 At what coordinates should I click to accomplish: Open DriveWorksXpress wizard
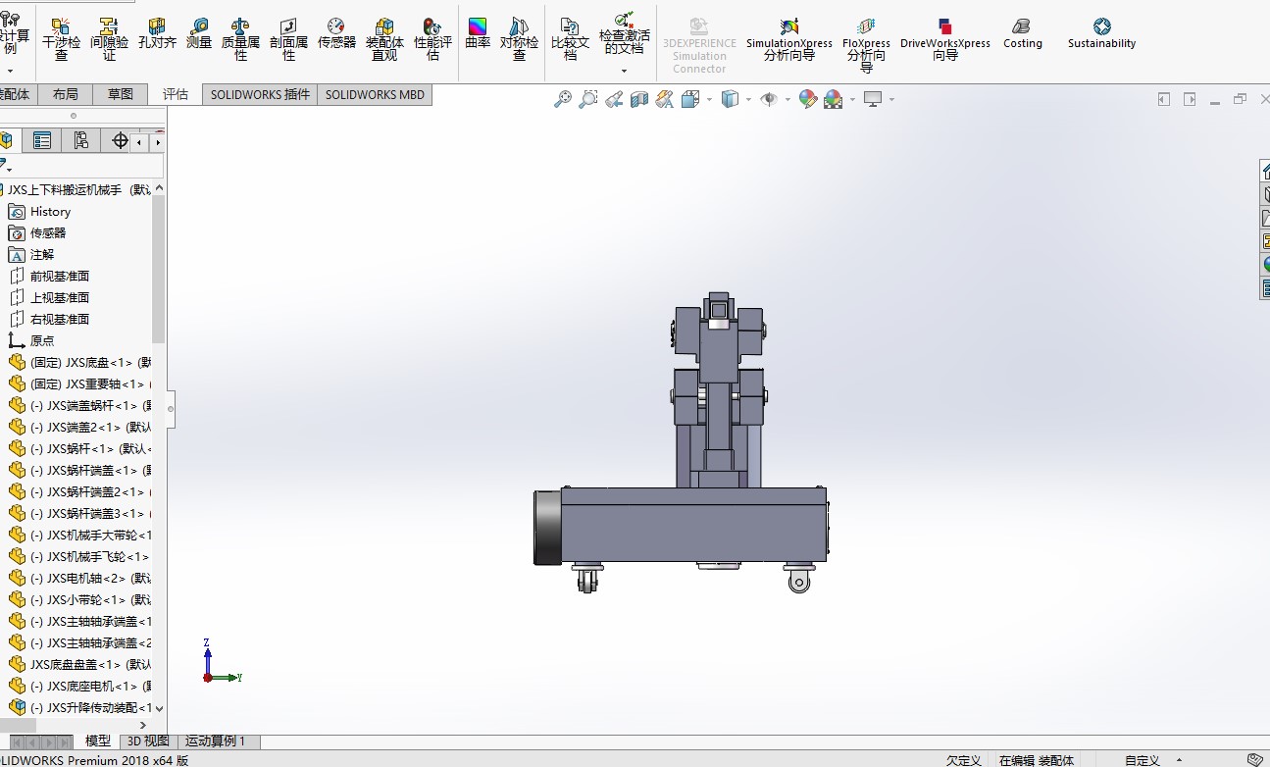(945, 40)
